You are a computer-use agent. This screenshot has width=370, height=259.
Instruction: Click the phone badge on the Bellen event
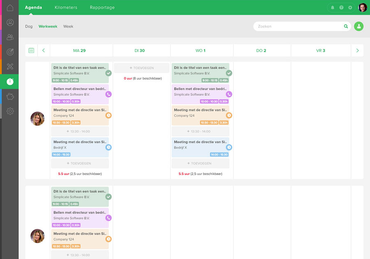point(108,94)
